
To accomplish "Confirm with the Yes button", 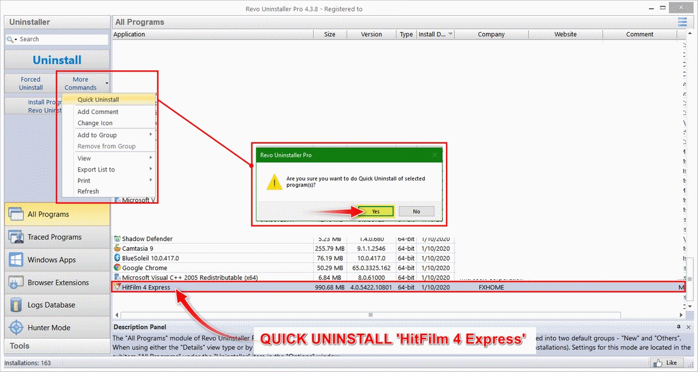I will click(x=376, y=211).
